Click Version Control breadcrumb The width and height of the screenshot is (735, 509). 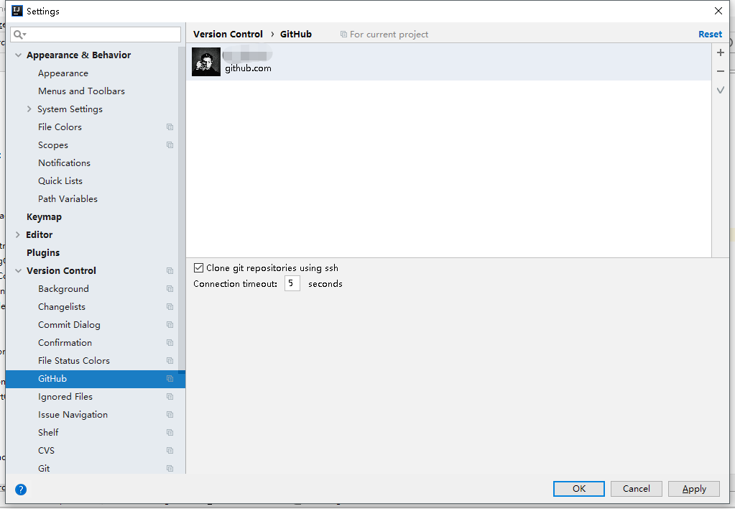(x=228, y=35)
